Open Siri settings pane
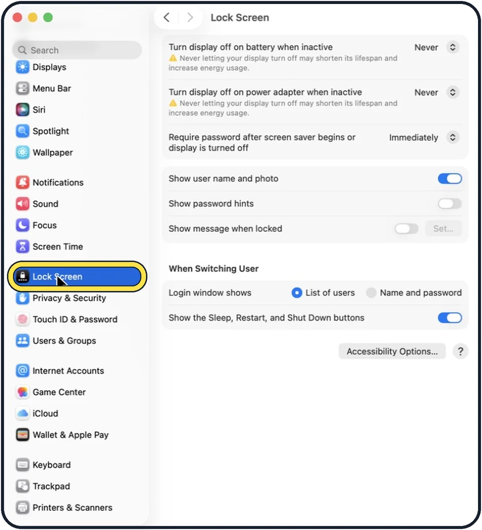482x530 pixels. [77, 110]
